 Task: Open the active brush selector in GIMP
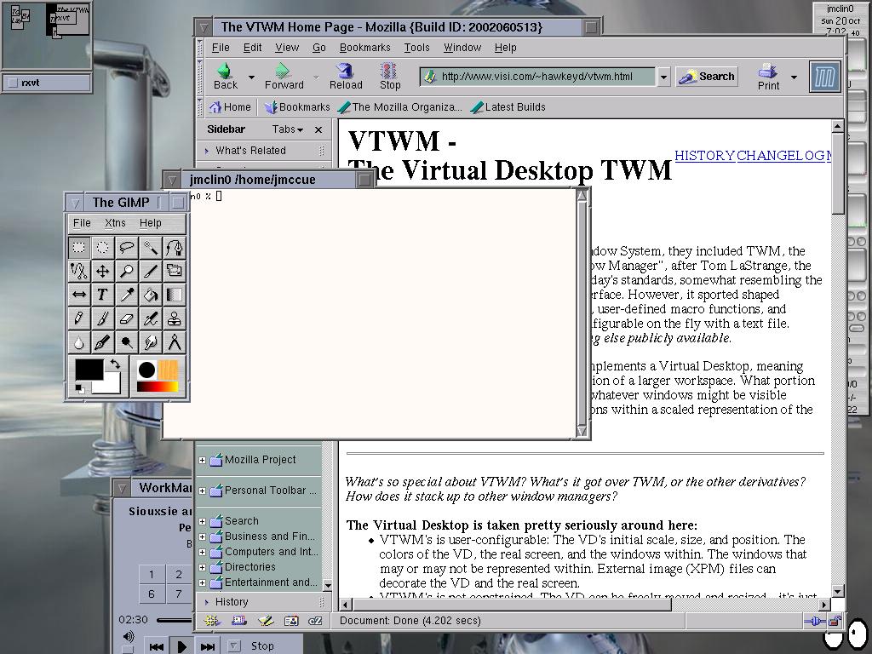(x=146, y=370)
